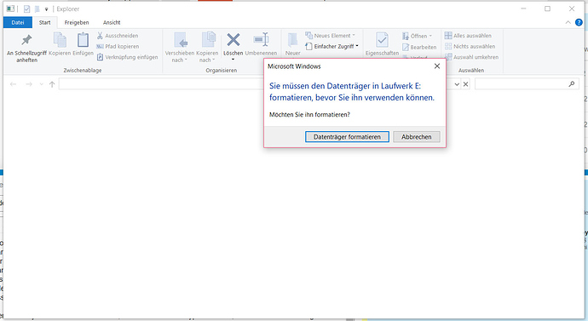Click Bearbeiten in ribbon

[419, 47]
